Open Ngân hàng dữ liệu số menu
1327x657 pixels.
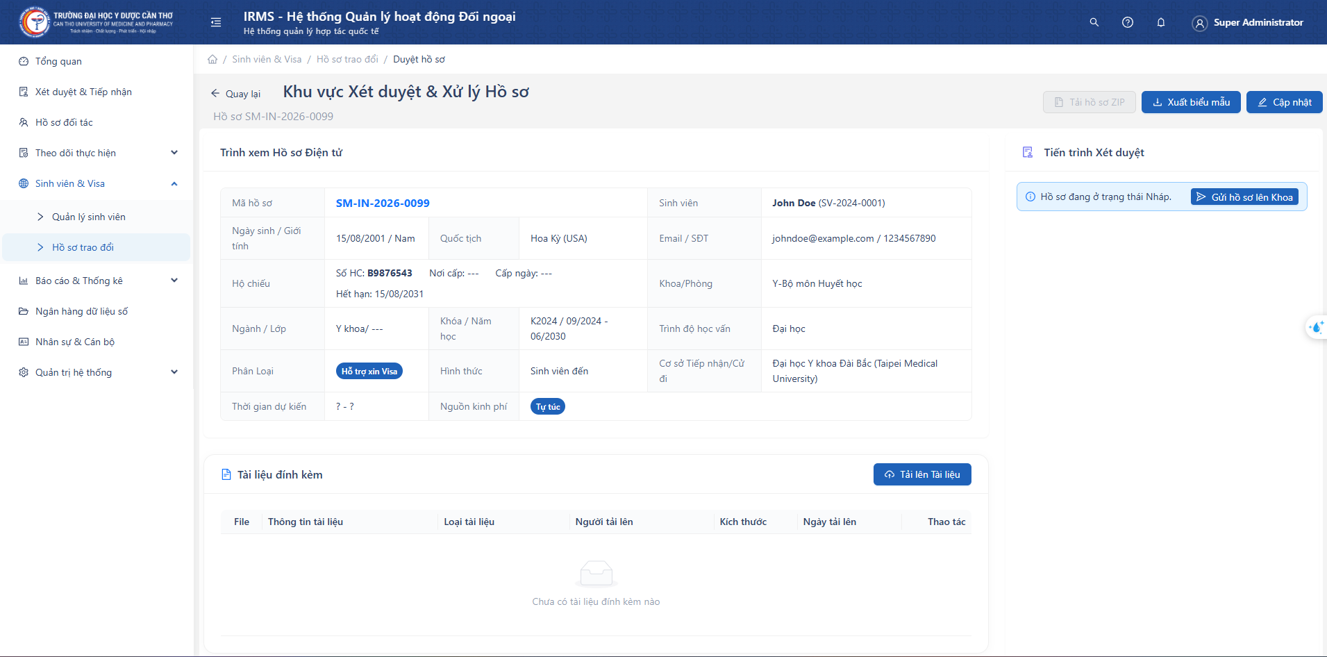(x=97, y=311)
